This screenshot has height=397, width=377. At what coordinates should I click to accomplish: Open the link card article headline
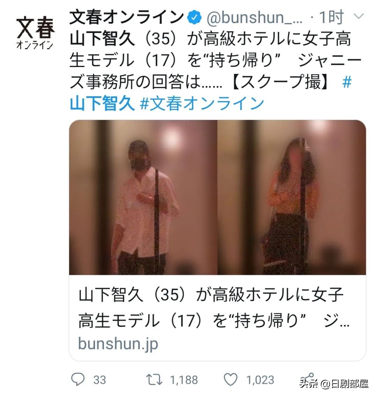[214, 308]
